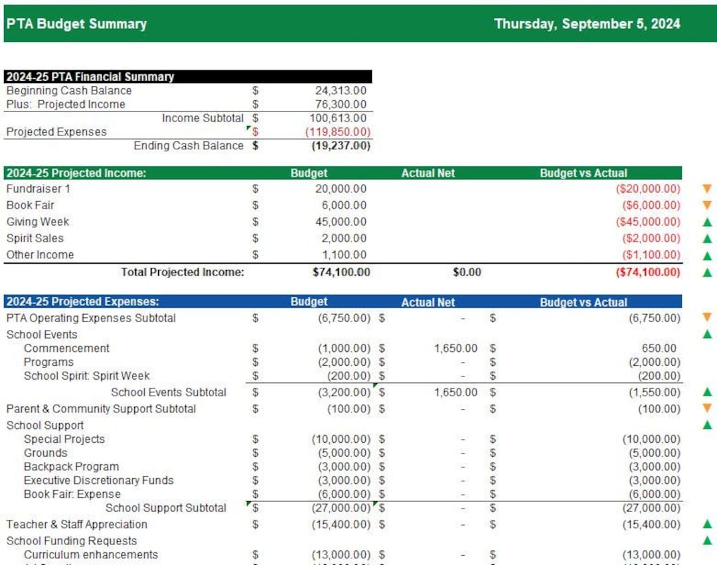Select the Beginning Cash Balance cell
717x565 pixels.
coord(68,90)
